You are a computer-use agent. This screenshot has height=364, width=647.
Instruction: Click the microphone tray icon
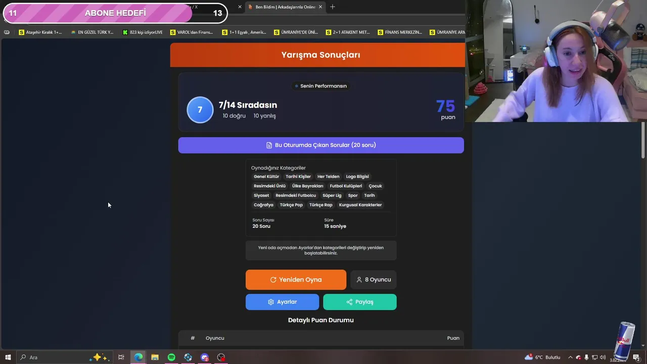(586, 357)
